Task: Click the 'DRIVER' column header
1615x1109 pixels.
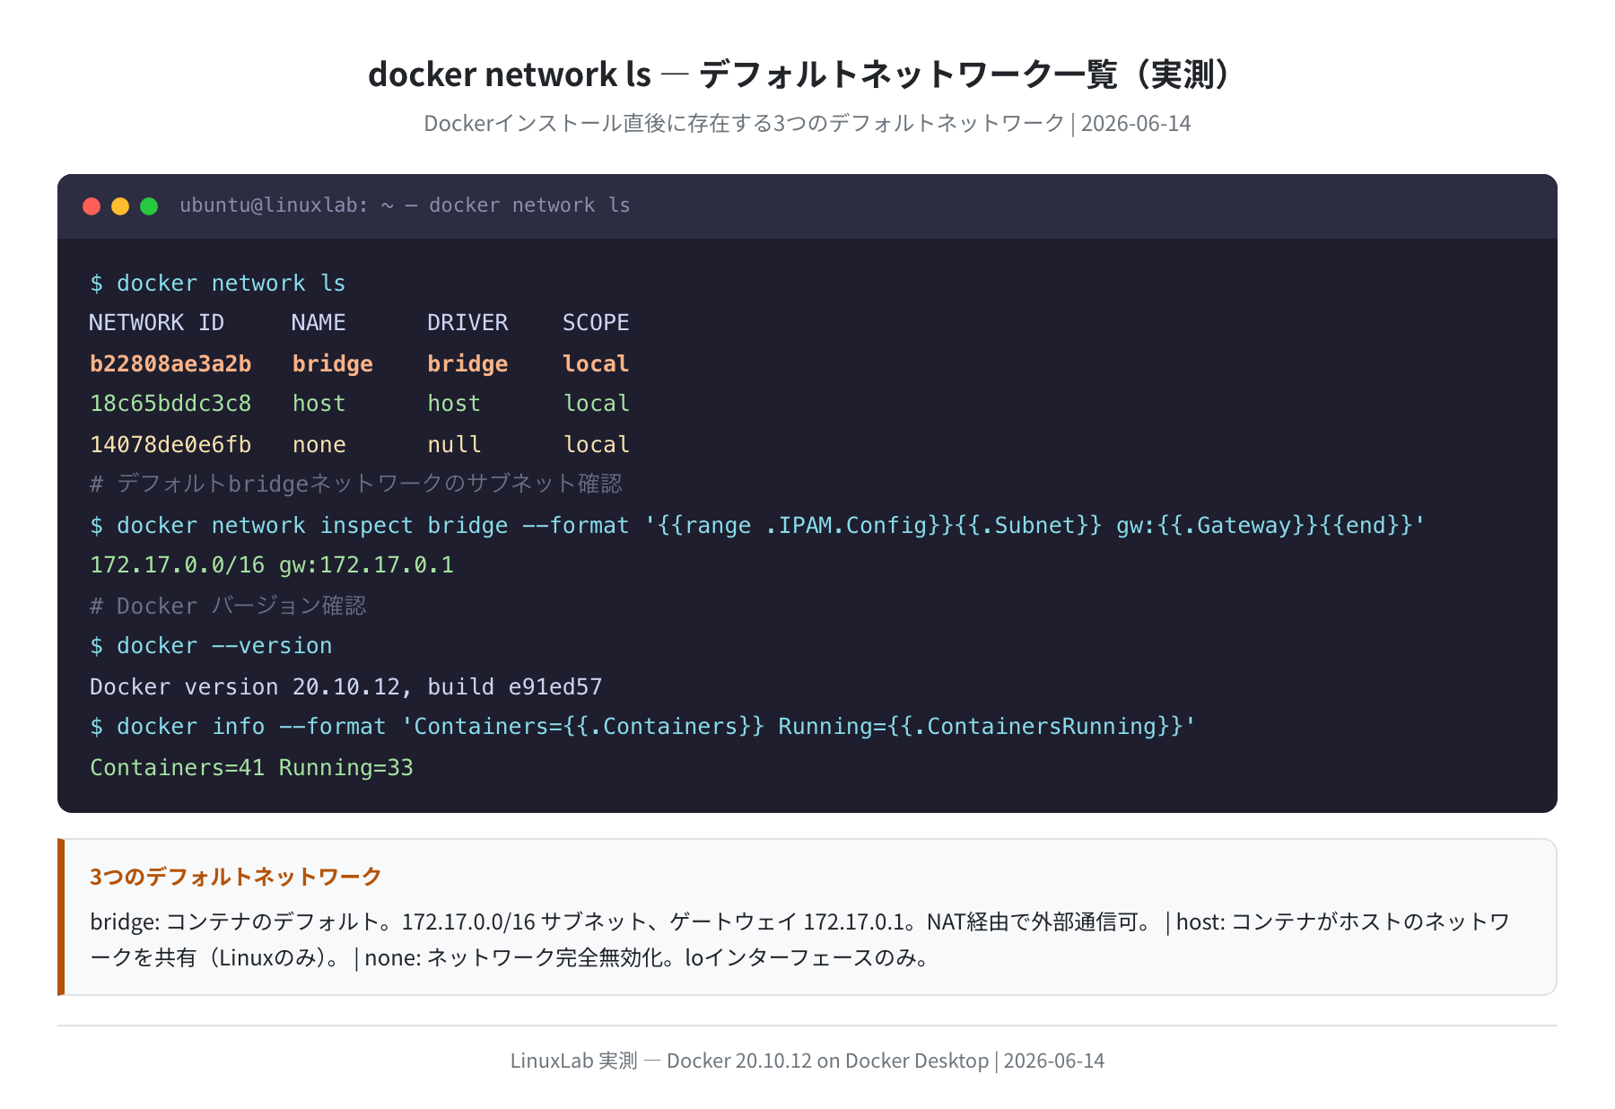Action: tap(467, 323)
